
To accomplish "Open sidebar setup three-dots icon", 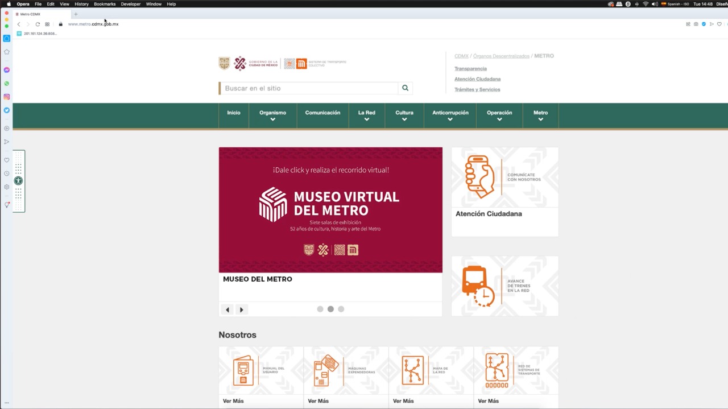I will 7,403.
